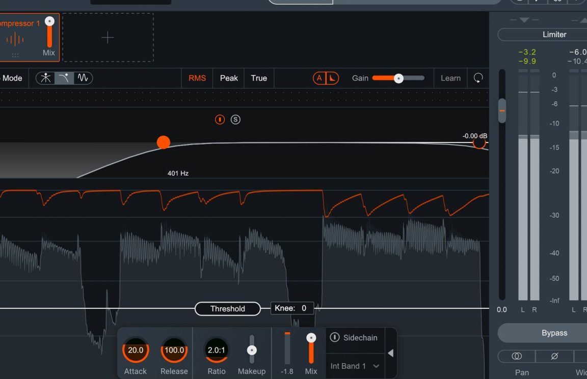The width and height of the screenshot is (587, 379).
Task: Click the crossfeed reset arrow icon
Action: tap(478, 78)
